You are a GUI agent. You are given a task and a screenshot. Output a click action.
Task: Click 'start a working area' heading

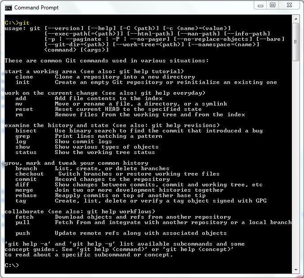click(x=94, y=72)
